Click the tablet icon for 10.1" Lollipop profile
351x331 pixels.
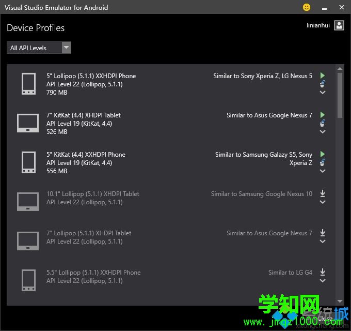click(x=28, y=202)
